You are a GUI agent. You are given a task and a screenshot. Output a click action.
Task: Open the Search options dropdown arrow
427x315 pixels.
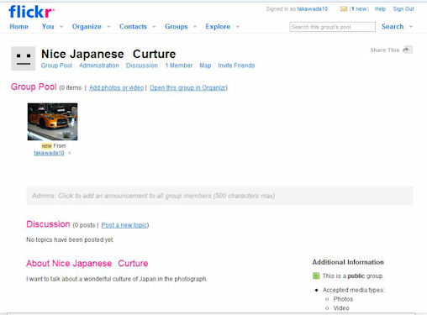[x=411, y=27]
